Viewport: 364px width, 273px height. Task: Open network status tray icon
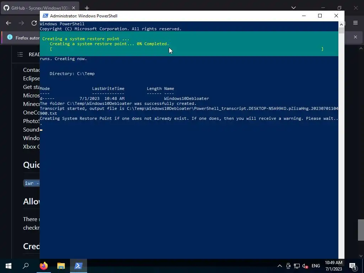[297, 266]
